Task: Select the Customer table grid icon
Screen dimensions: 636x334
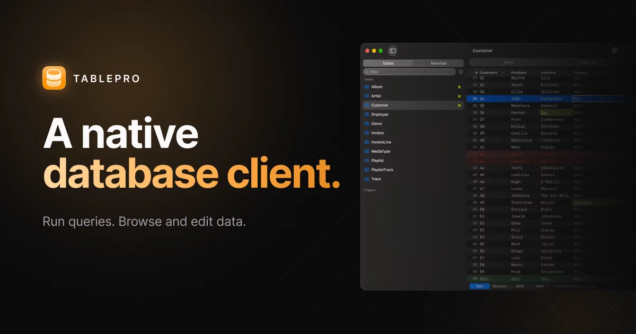Action: coord(367,106)
